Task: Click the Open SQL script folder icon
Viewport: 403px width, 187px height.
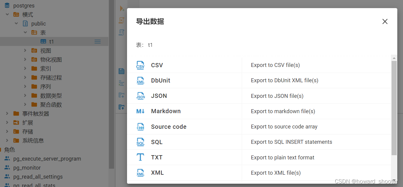Action: pos(121,95)
